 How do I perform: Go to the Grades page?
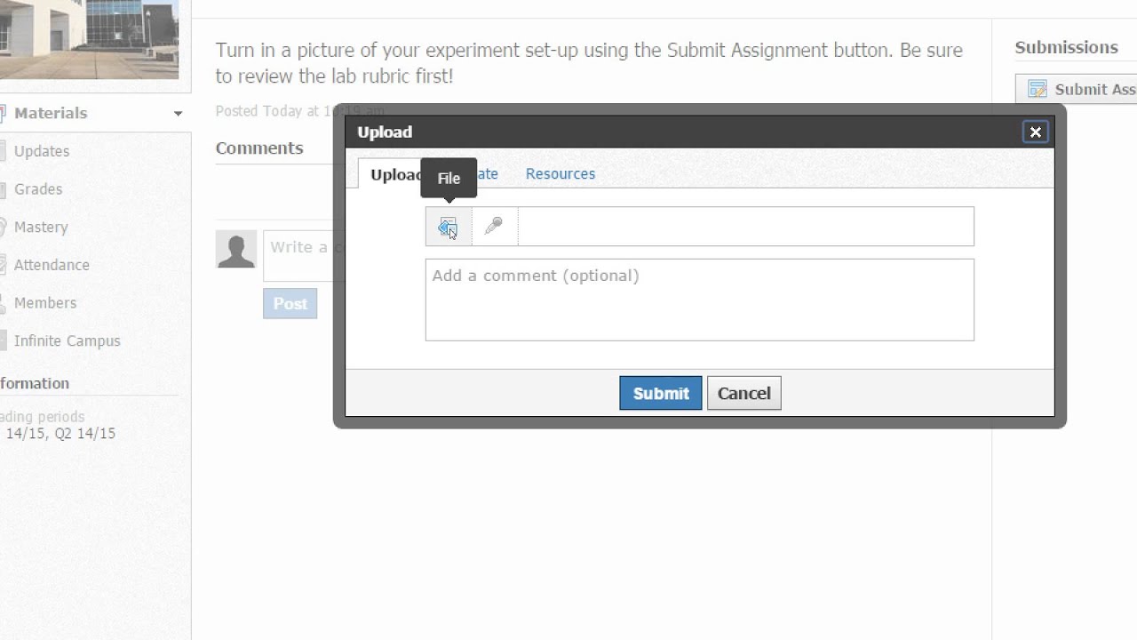point(38,189)
